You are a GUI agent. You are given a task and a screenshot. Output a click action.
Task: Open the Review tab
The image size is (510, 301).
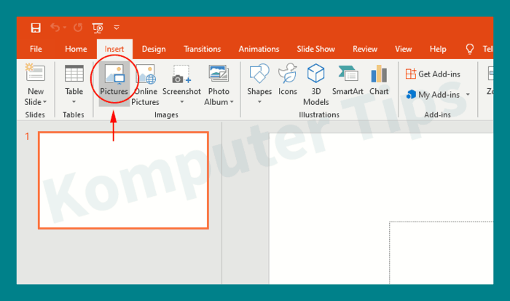click(x=365, y=49)
